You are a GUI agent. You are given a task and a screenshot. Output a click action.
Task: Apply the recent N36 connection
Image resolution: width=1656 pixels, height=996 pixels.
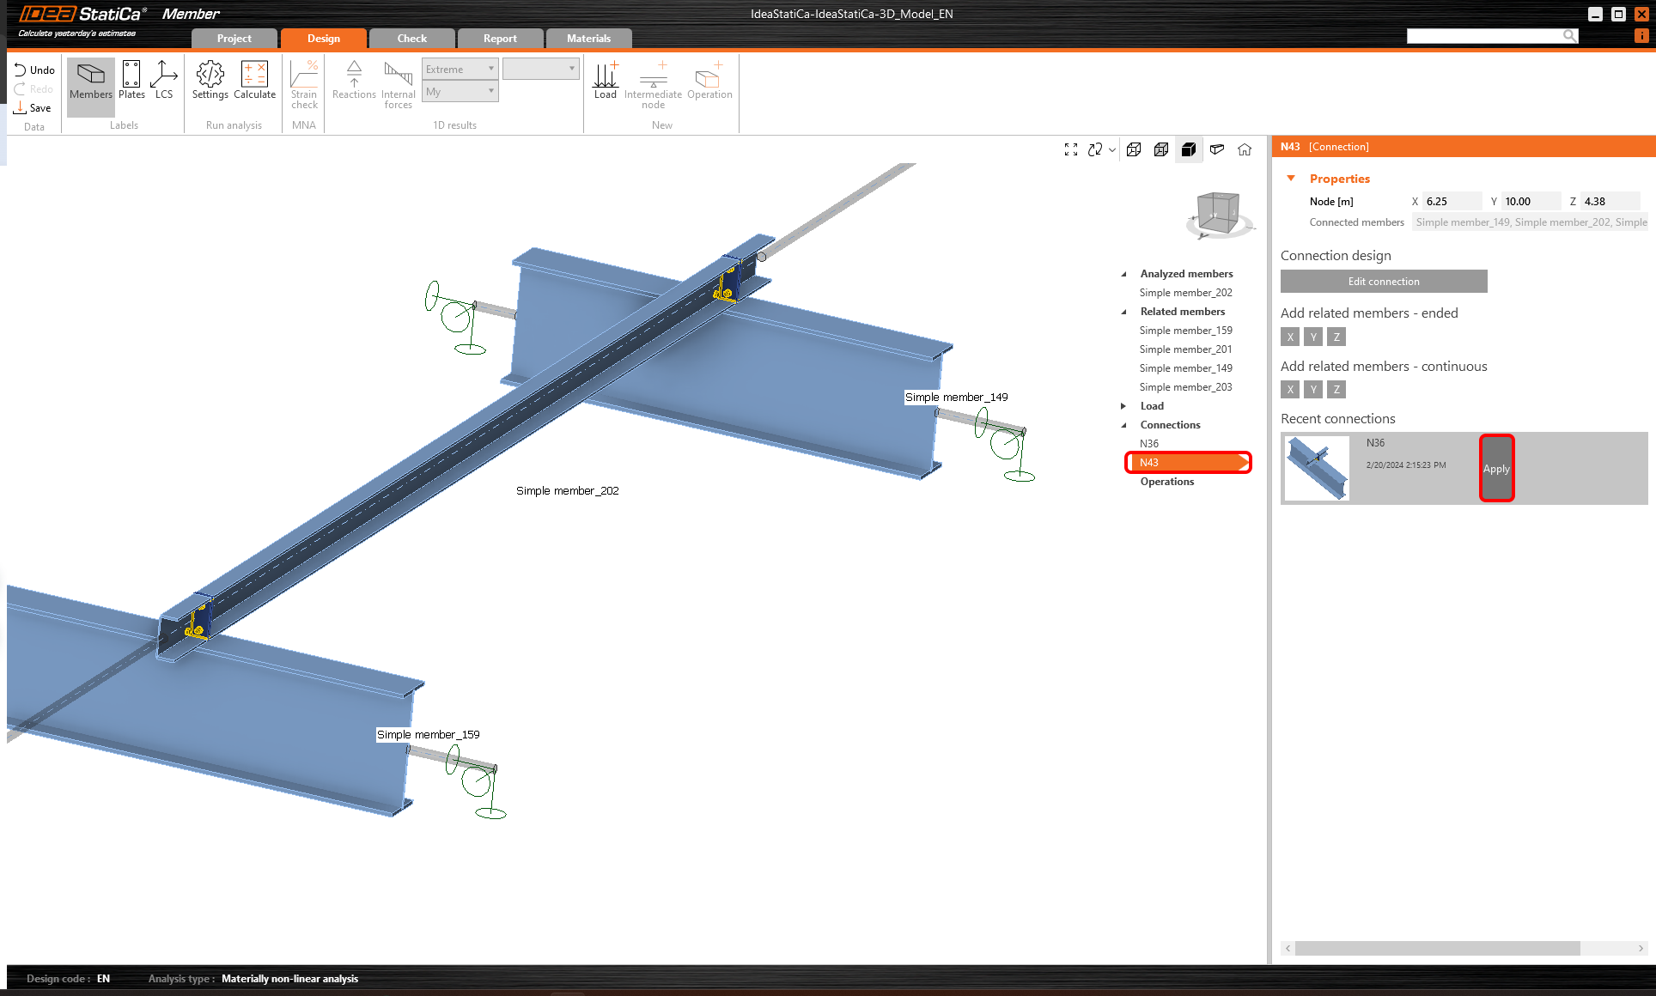click(x=1496, y=469)
